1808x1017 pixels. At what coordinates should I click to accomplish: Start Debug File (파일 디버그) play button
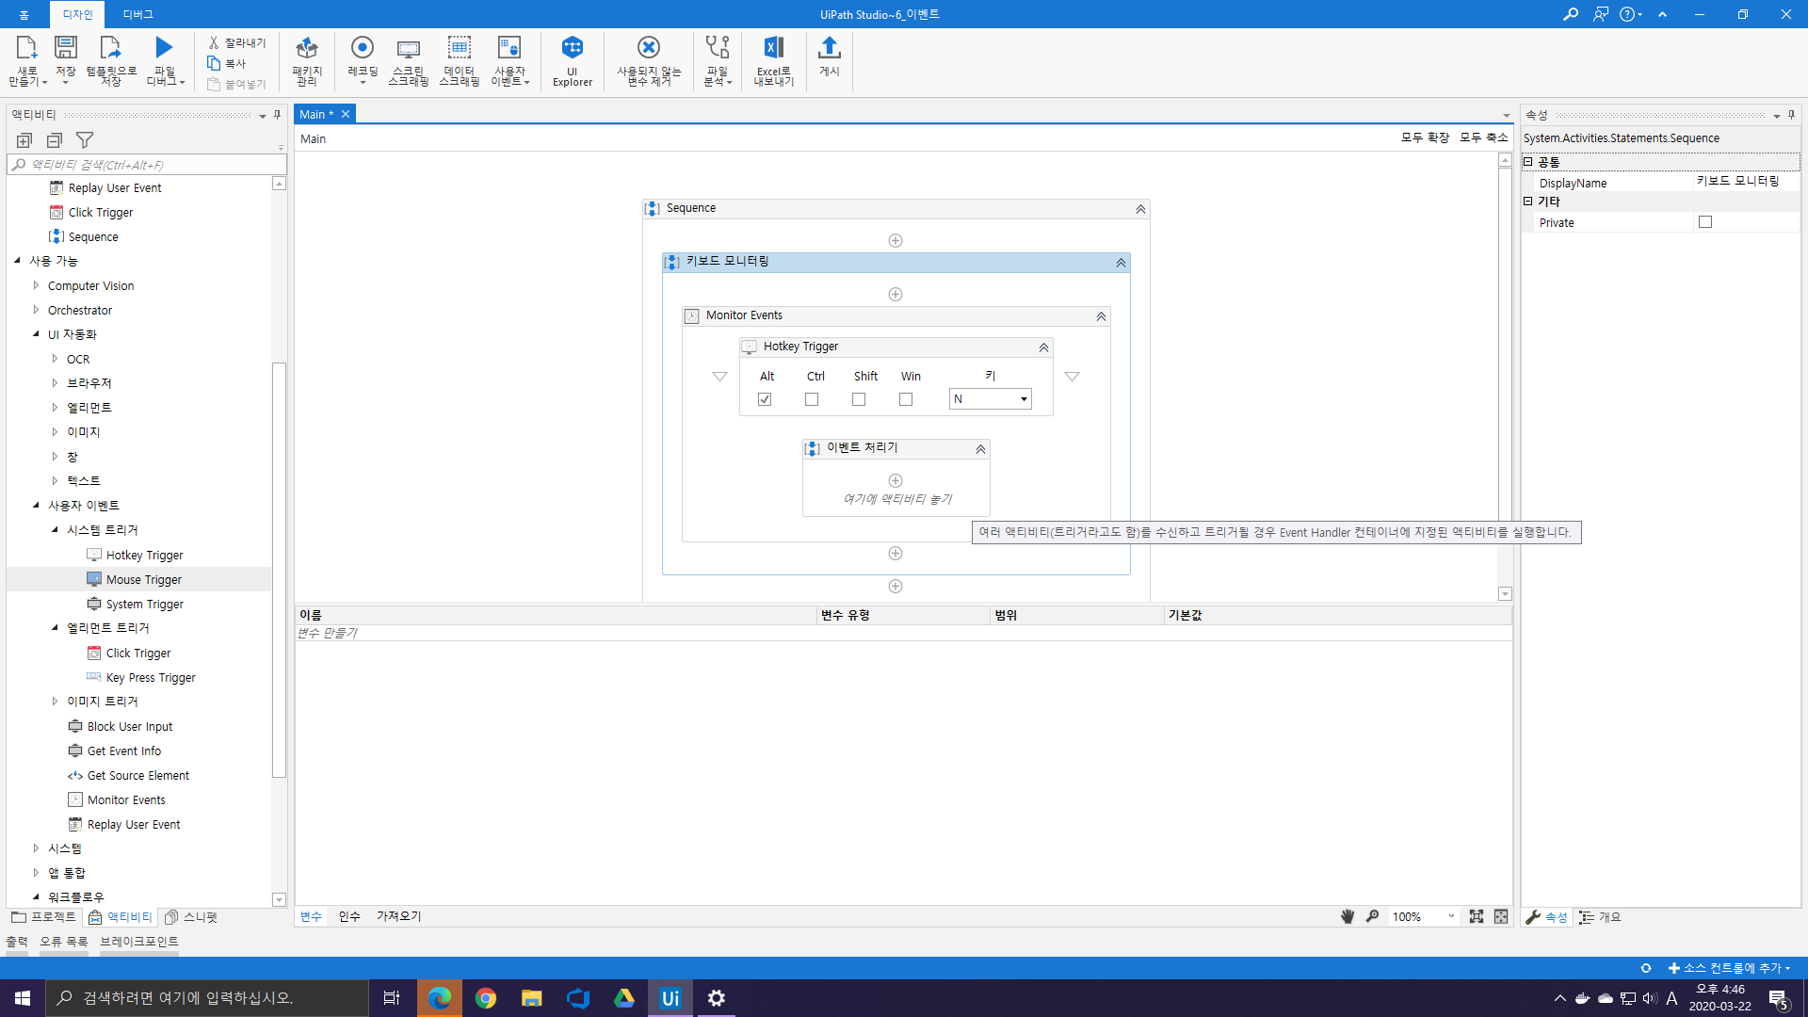(x=164, y=48)
